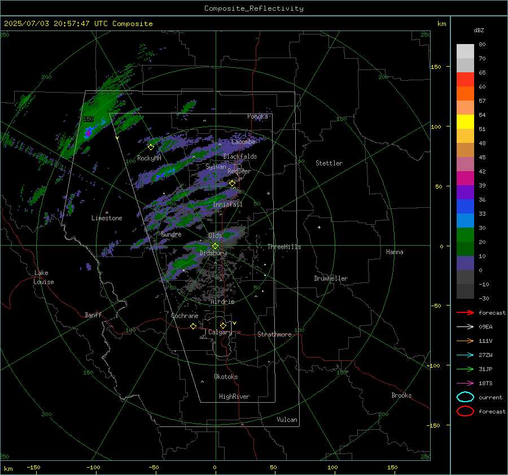The image size is (508, 475).
Task: Click the Vulcan city label
Action: [287, 420]
